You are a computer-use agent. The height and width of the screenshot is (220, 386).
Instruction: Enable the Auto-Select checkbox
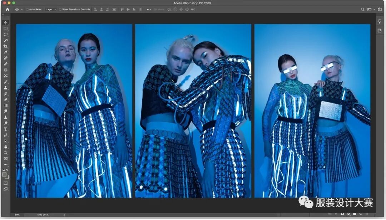(x=27, y=9)
